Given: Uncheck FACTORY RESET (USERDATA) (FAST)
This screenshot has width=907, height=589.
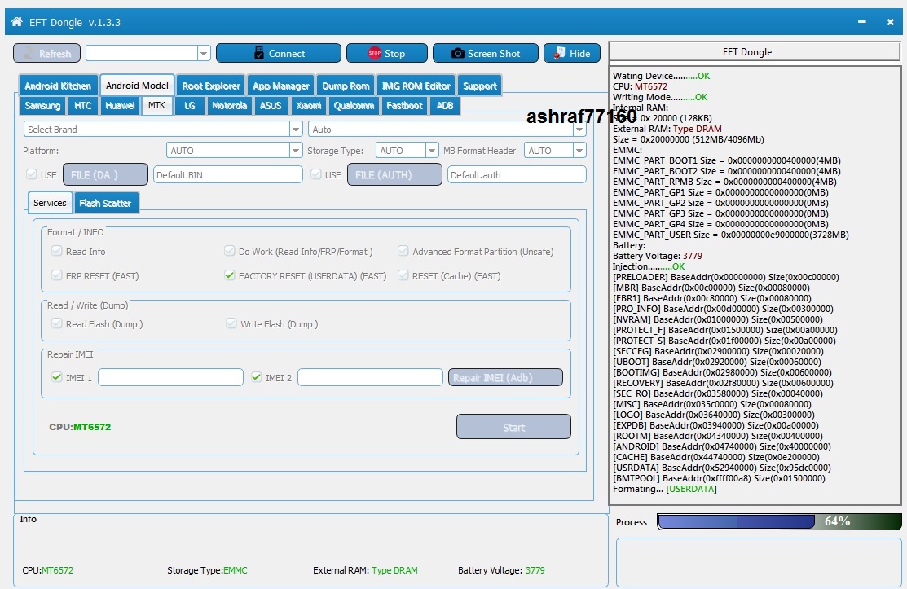Looking at the screenshot, I should click(230, 275).
